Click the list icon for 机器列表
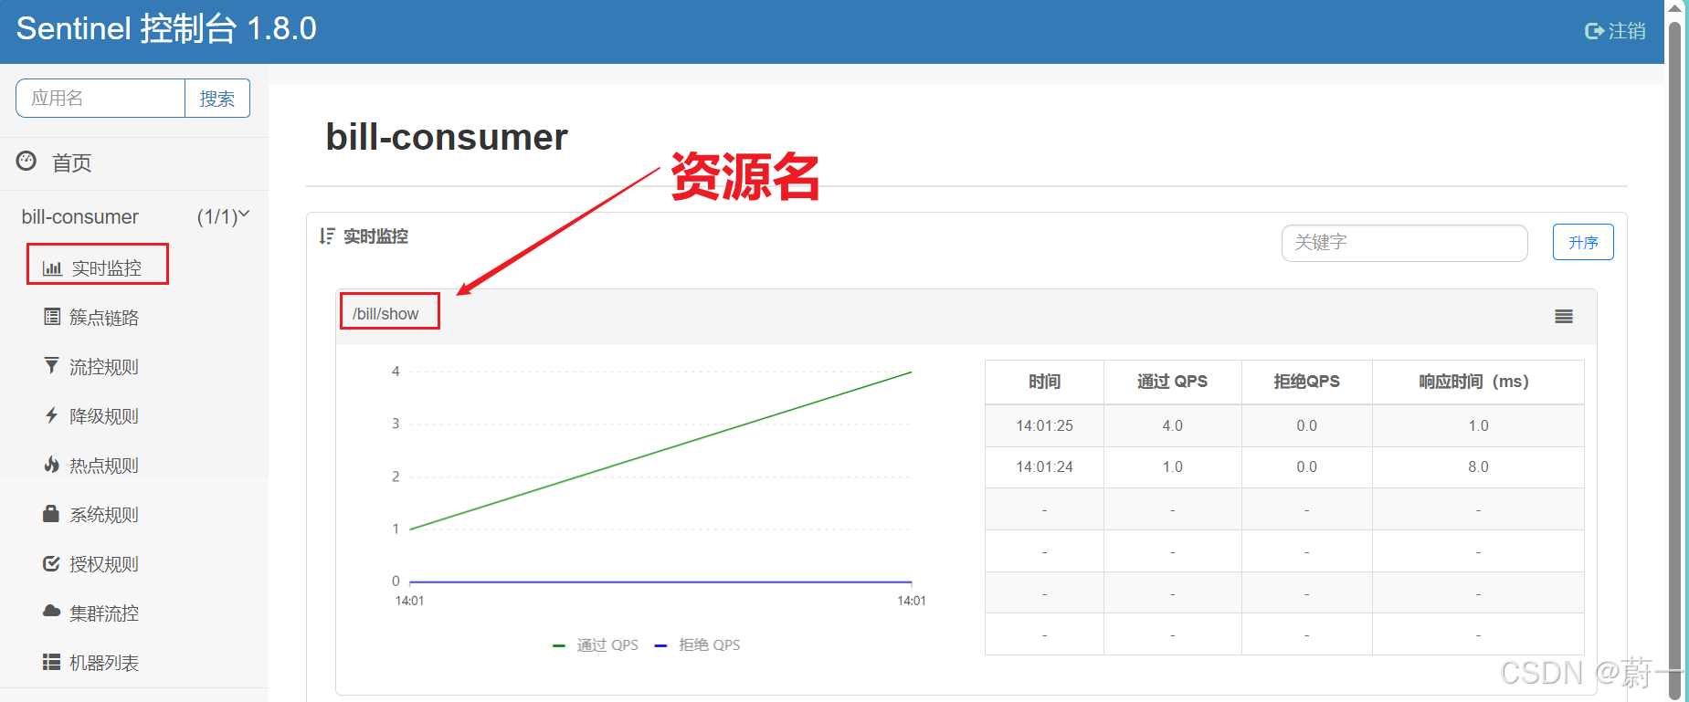 pos(51,662)
